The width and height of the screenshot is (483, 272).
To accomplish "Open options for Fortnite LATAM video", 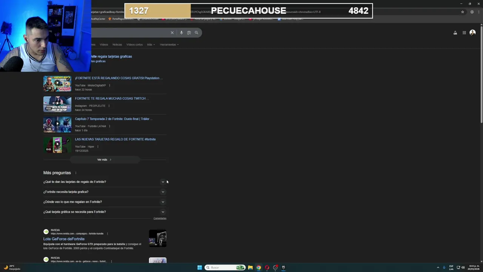I will (109, 126).
